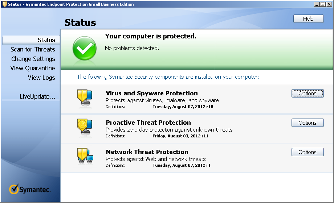Click the Proactive Threat Protection shield icon
334x203 pixels.
(84, 126)
